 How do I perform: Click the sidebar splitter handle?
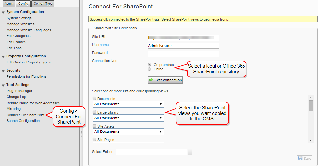coord(81,134)
